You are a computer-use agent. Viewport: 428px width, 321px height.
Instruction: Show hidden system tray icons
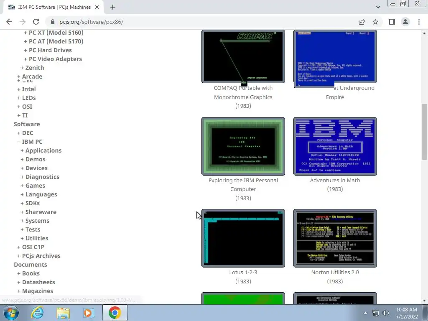coord(365,313)
